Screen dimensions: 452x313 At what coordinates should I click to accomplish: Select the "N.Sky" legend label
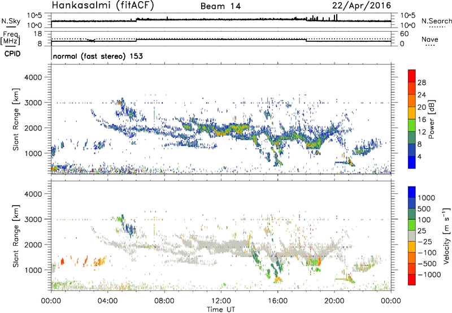point(11,21)
